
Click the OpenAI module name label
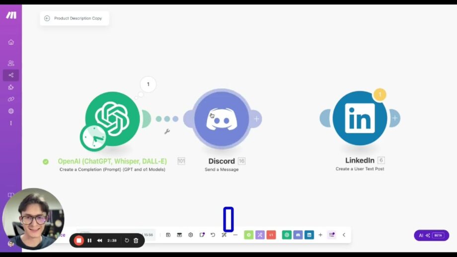(x=112, y=161)
